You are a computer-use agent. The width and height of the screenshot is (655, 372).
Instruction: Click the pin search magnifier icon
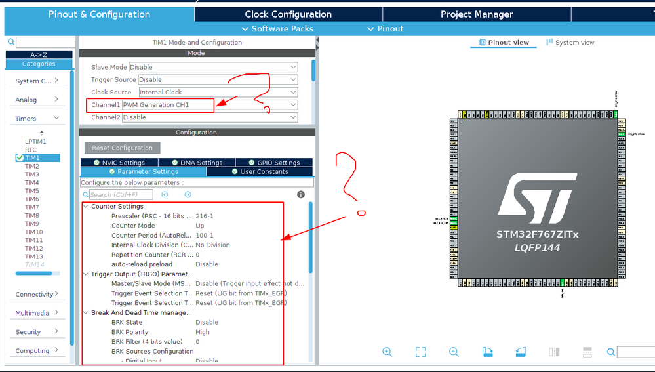pyautogui.click(x=610, y=352)
